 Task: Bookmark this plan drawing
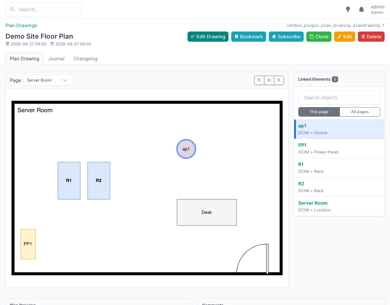[x=248, y=37]
